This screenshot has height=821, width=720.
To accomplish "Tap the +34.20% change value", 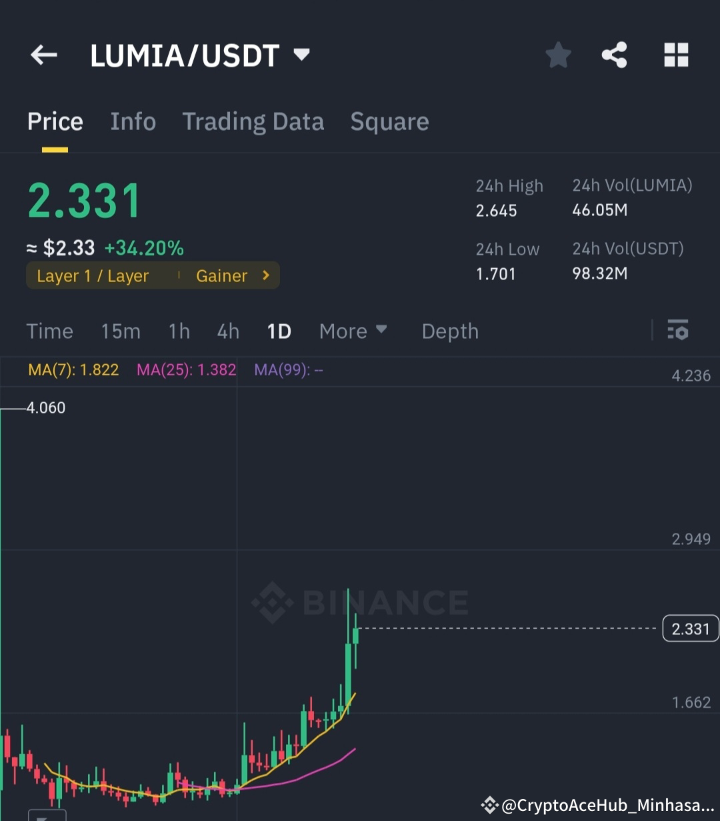I will [144, 248].
